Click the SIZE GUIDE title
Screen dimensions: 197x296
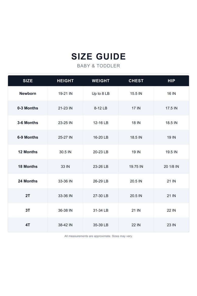point(98,56)
